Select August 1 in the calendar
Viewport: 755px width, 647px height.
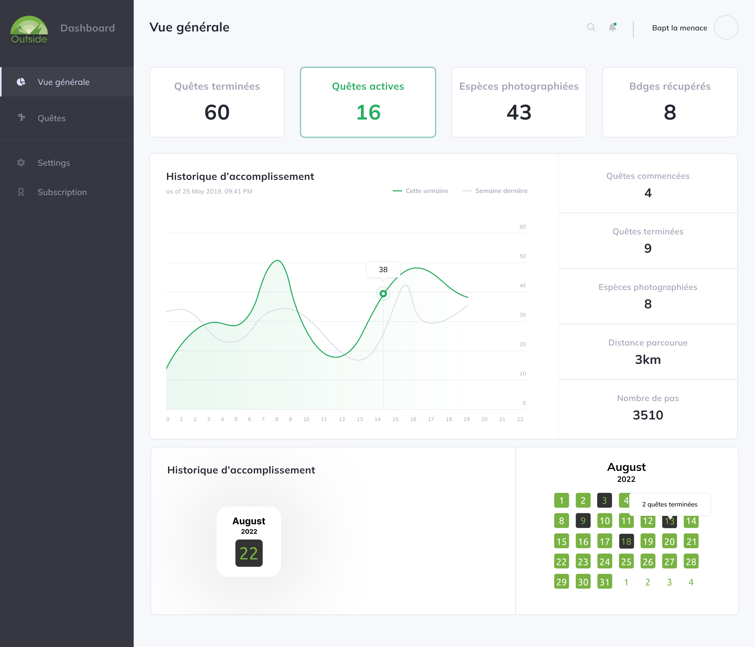pyautogui.click(x=562, y=500)
